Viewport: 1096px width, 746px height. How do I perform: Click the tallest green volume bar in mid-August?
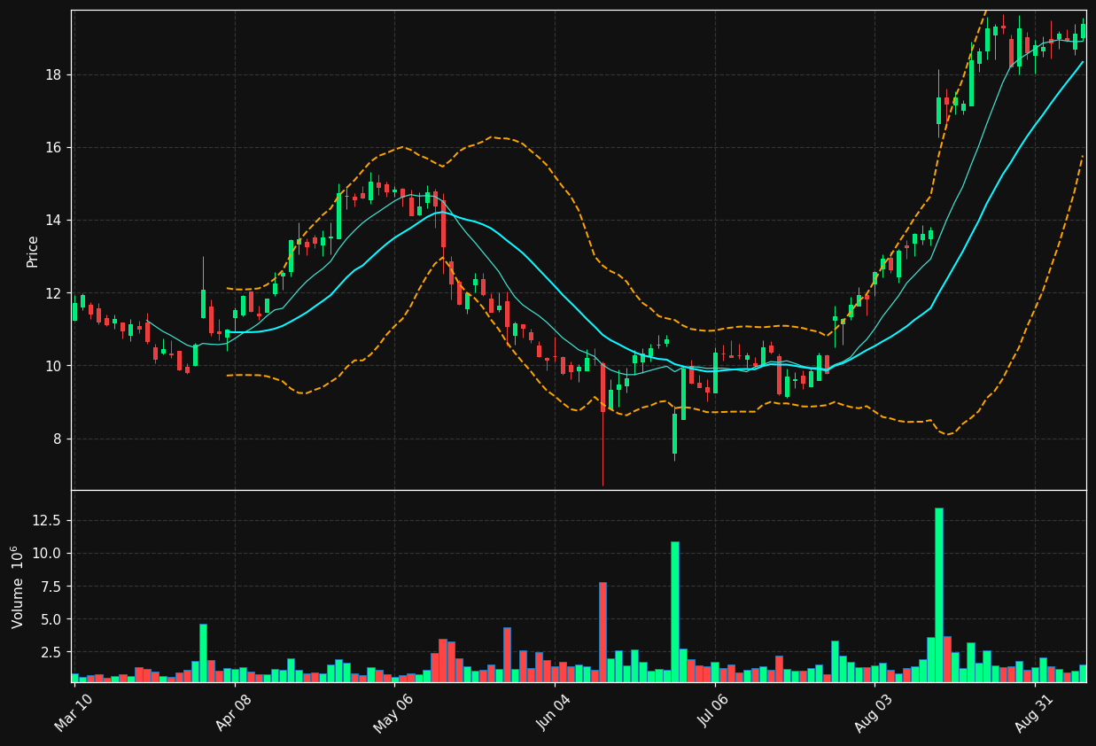938,594
